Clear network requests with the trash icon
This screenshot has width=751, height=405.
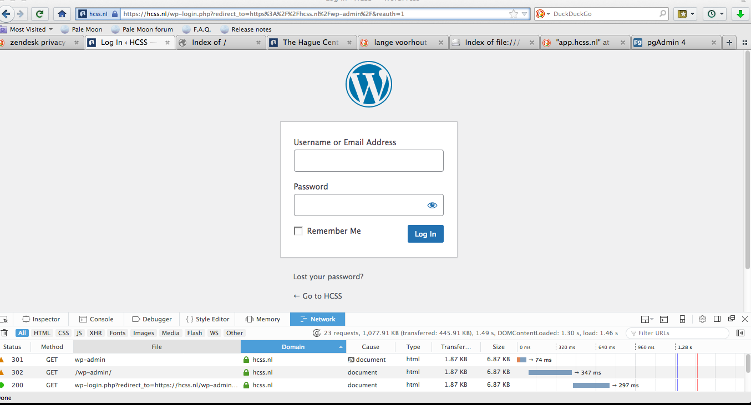4,333
